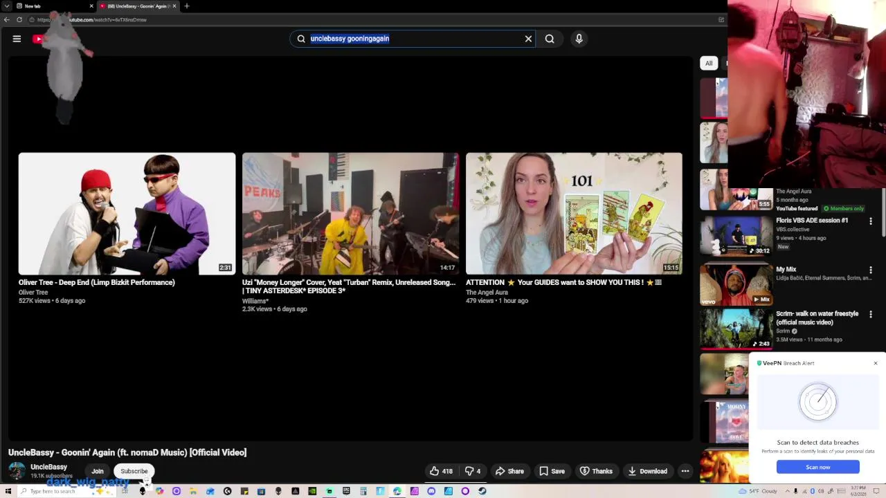Open Scrim walk on water freestyle title
Image resolution: width=886 pixels, height=498 pixels.
point(817,318)
